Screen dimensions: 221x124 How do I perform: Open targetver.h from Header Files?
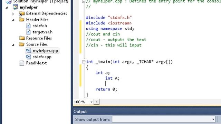point(42,32)
